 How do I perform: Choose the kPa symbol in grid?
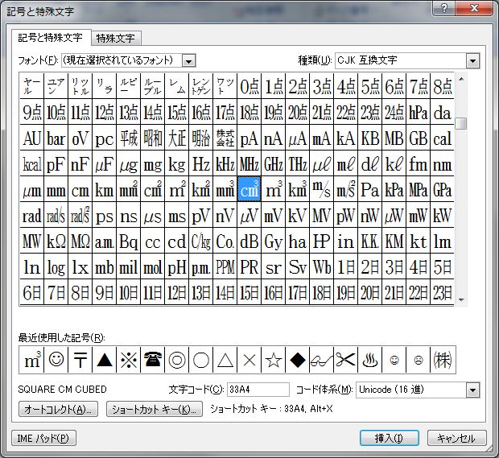394,189
